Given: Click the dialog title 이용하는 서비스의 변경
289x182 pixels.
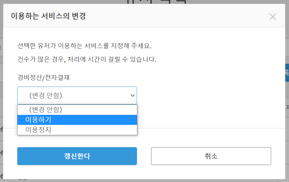Looking at the screenshot, I should tap(48, 16).
